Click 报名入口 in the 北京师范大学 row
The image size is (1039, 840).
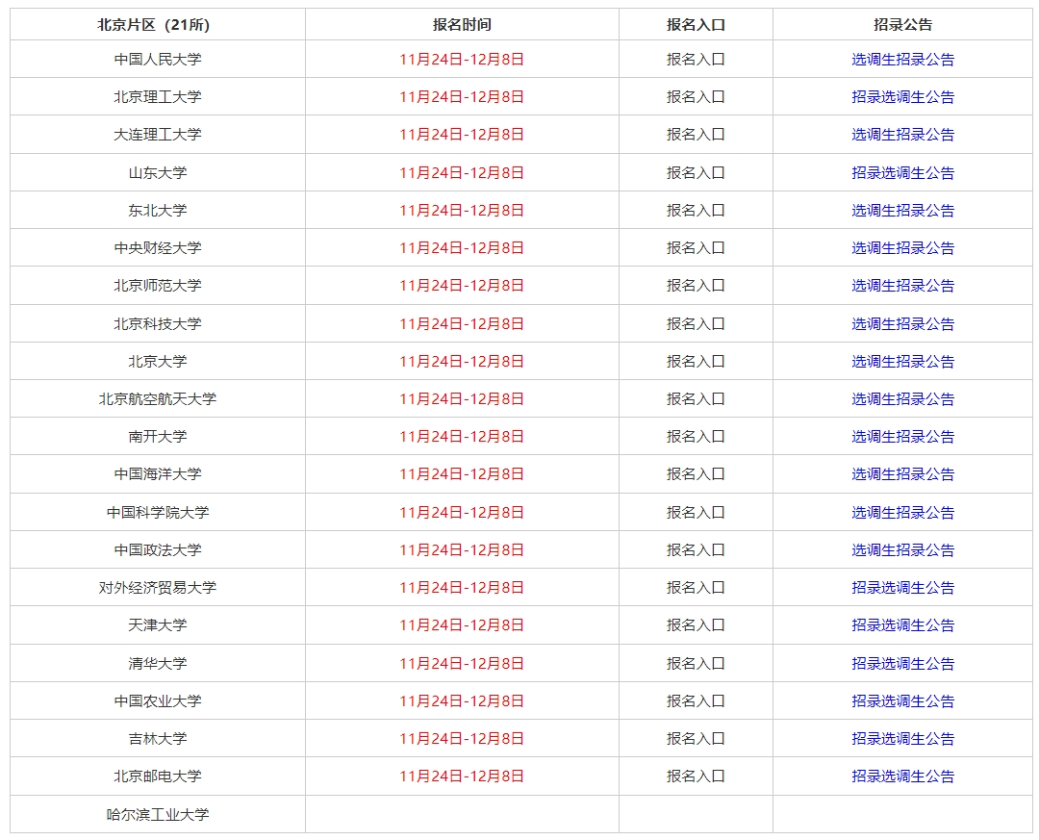[x=696, y=286]
